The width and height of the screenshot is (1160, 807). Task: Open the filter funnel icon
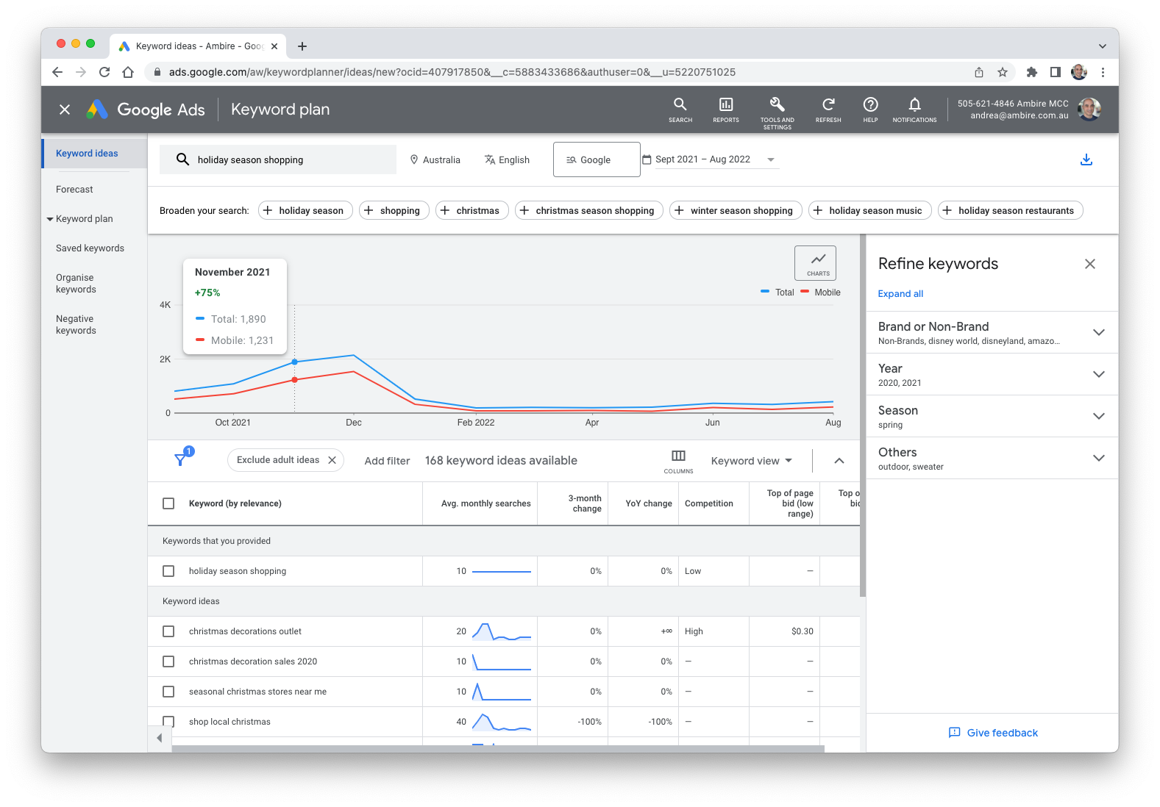pyautogui.click(x=181, y=459)
